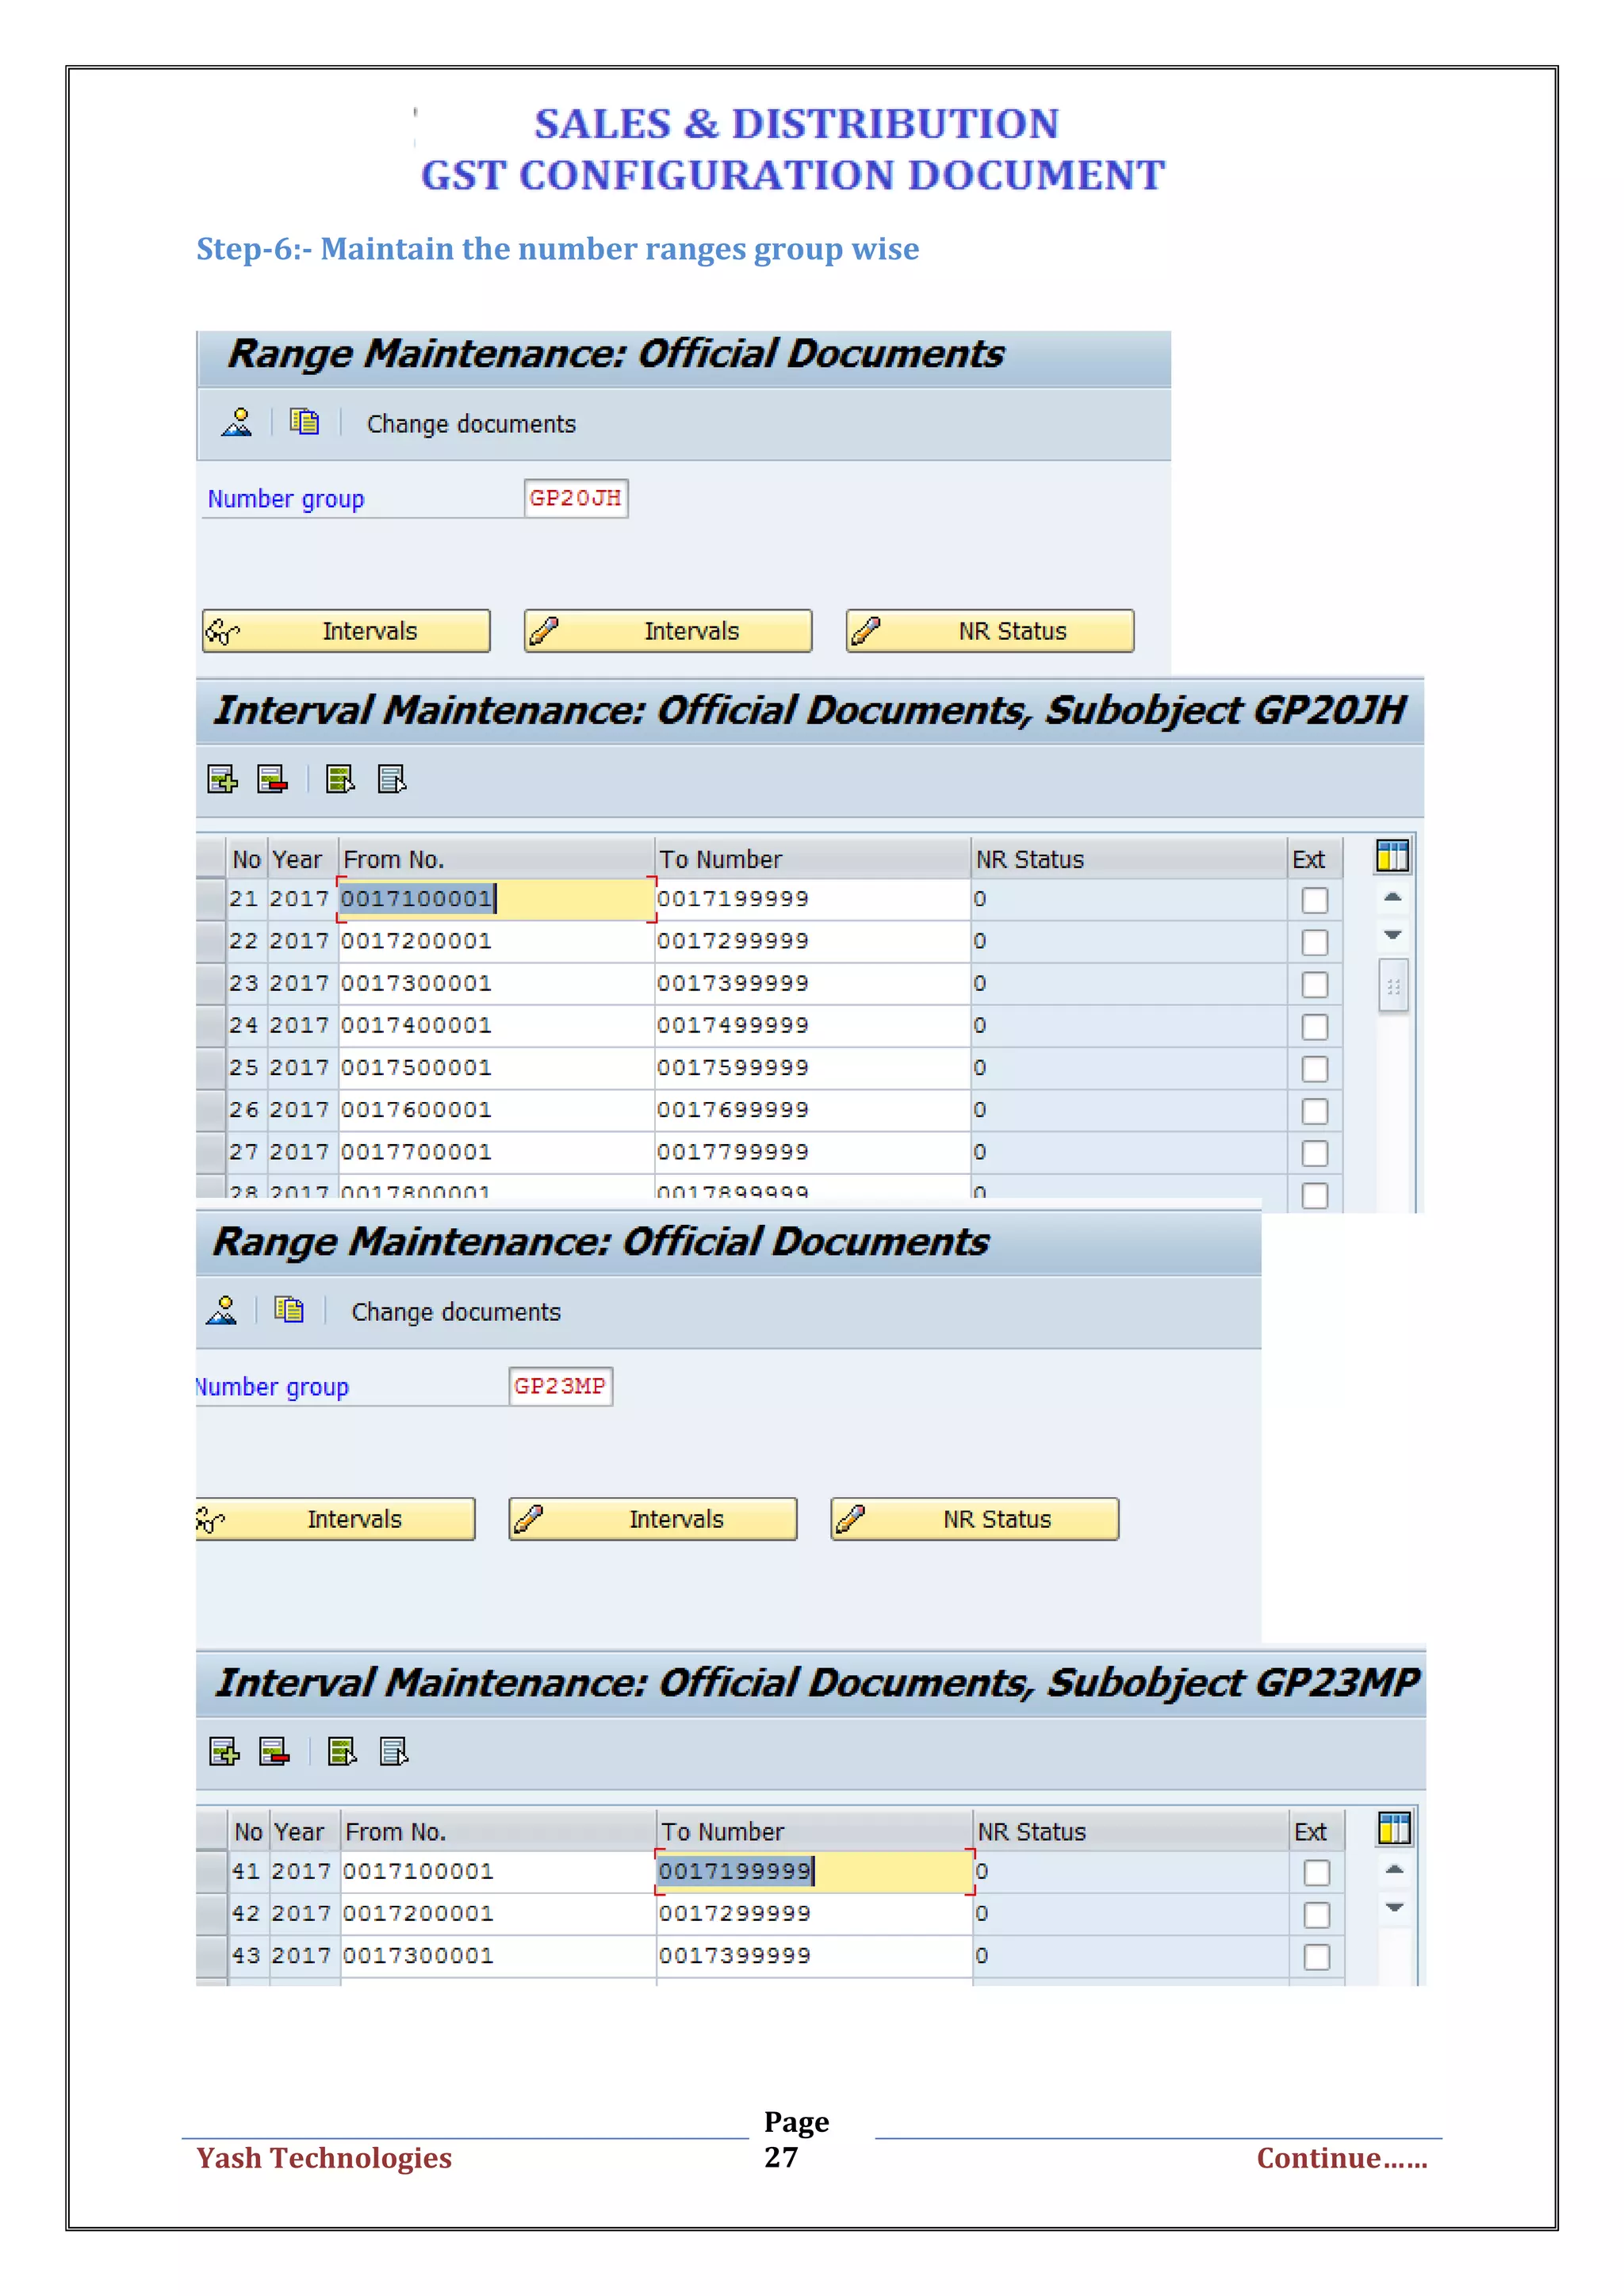This screenshot has height=2296, width=1624.
Task: Click To Number 0017299999 in row 42
Action: (x=814, y=1913)
